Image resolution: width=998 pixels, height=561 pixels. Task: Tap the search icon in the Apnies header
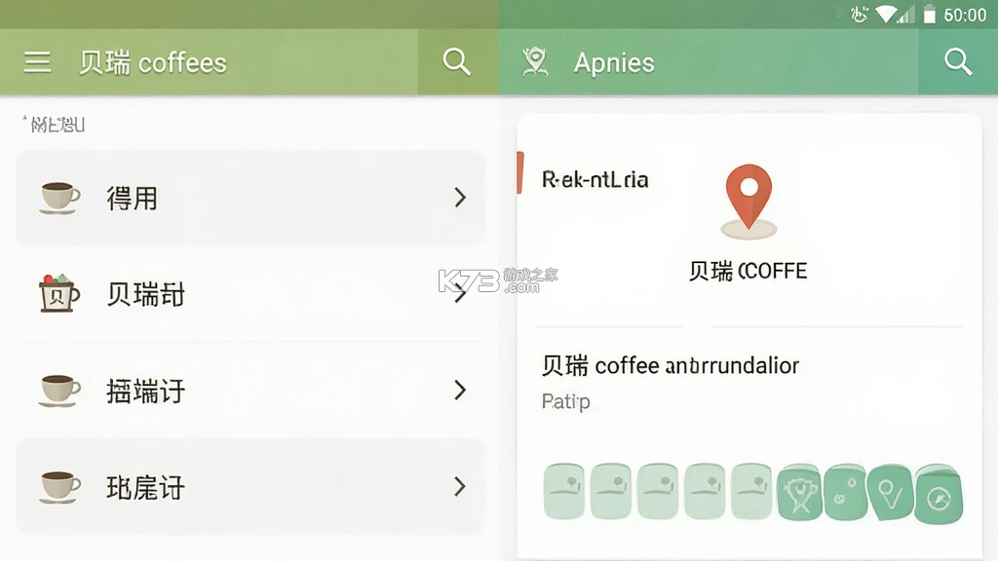957,62
